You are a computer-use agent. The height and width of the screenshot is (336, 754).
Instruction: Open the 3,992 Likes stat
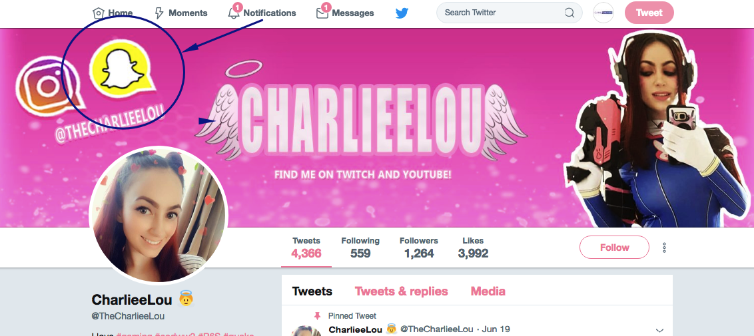click(x=473, y=248)
